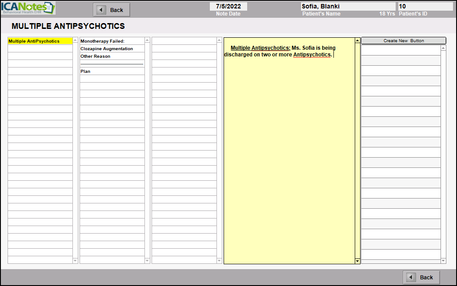
Task: Click the Create New Button
Action: point(403,41)
